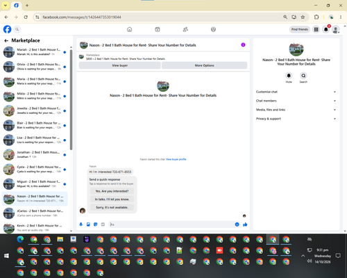Open the Chrome three-dot menu

click(341, 17)
